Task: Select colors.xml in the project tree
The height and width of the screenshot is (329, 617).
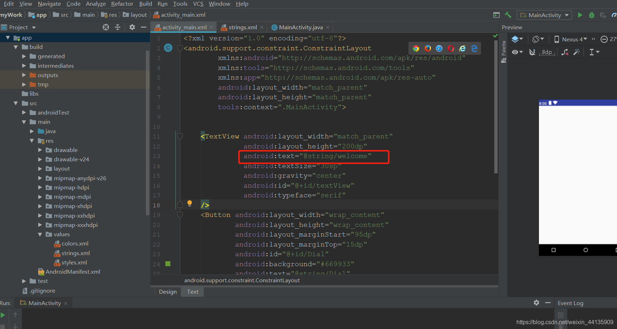Action: coord(71,243)
